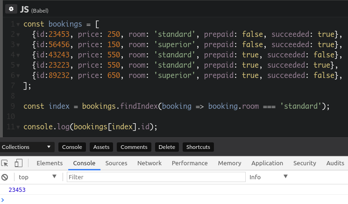
Task: Click the id value 23223
Action: 59,65
